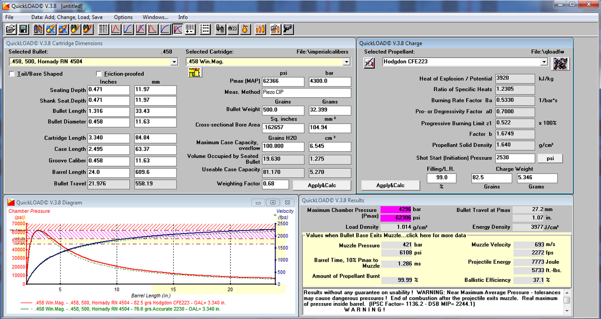This screenshot has width=601, height=319.
Task: Click the Seating Depth inches field
Action: point(108,90)
